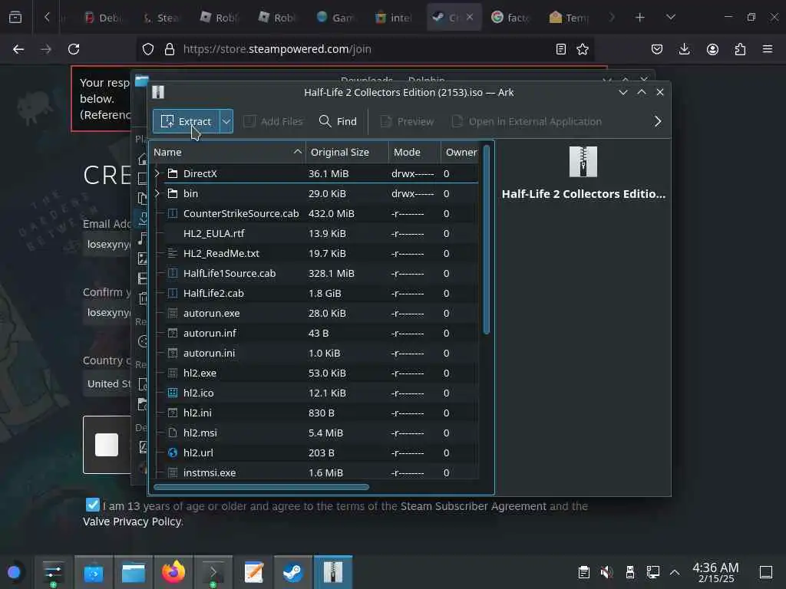Switch to the Debi browser tab
Image resolution: width=786 pixels, height=589 pixels.
(104, 18)
